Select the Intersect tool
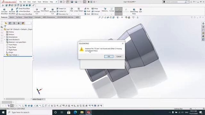The width and height of the screenshot is (205, 115). click(x=96, y=11)
